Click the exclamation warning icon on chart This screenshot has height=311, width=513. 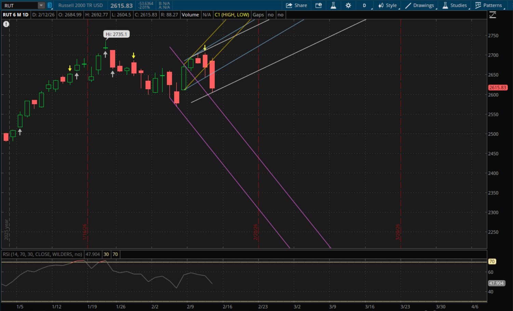6,24
